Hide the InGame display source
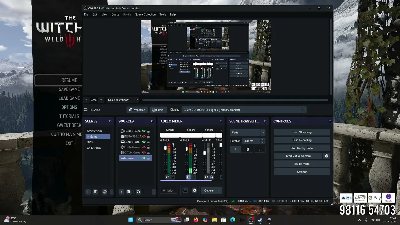The width and height of the screenshot is (400, 225). coord(144,158)
